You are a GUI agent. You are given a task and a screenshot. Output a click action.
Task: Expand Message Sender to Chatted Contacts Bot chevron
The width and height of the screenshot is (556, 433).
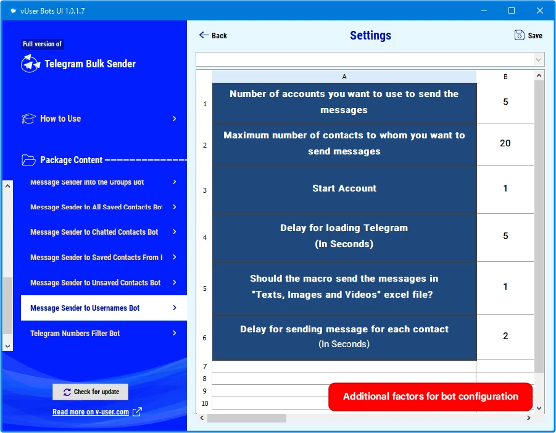point(174,232)
